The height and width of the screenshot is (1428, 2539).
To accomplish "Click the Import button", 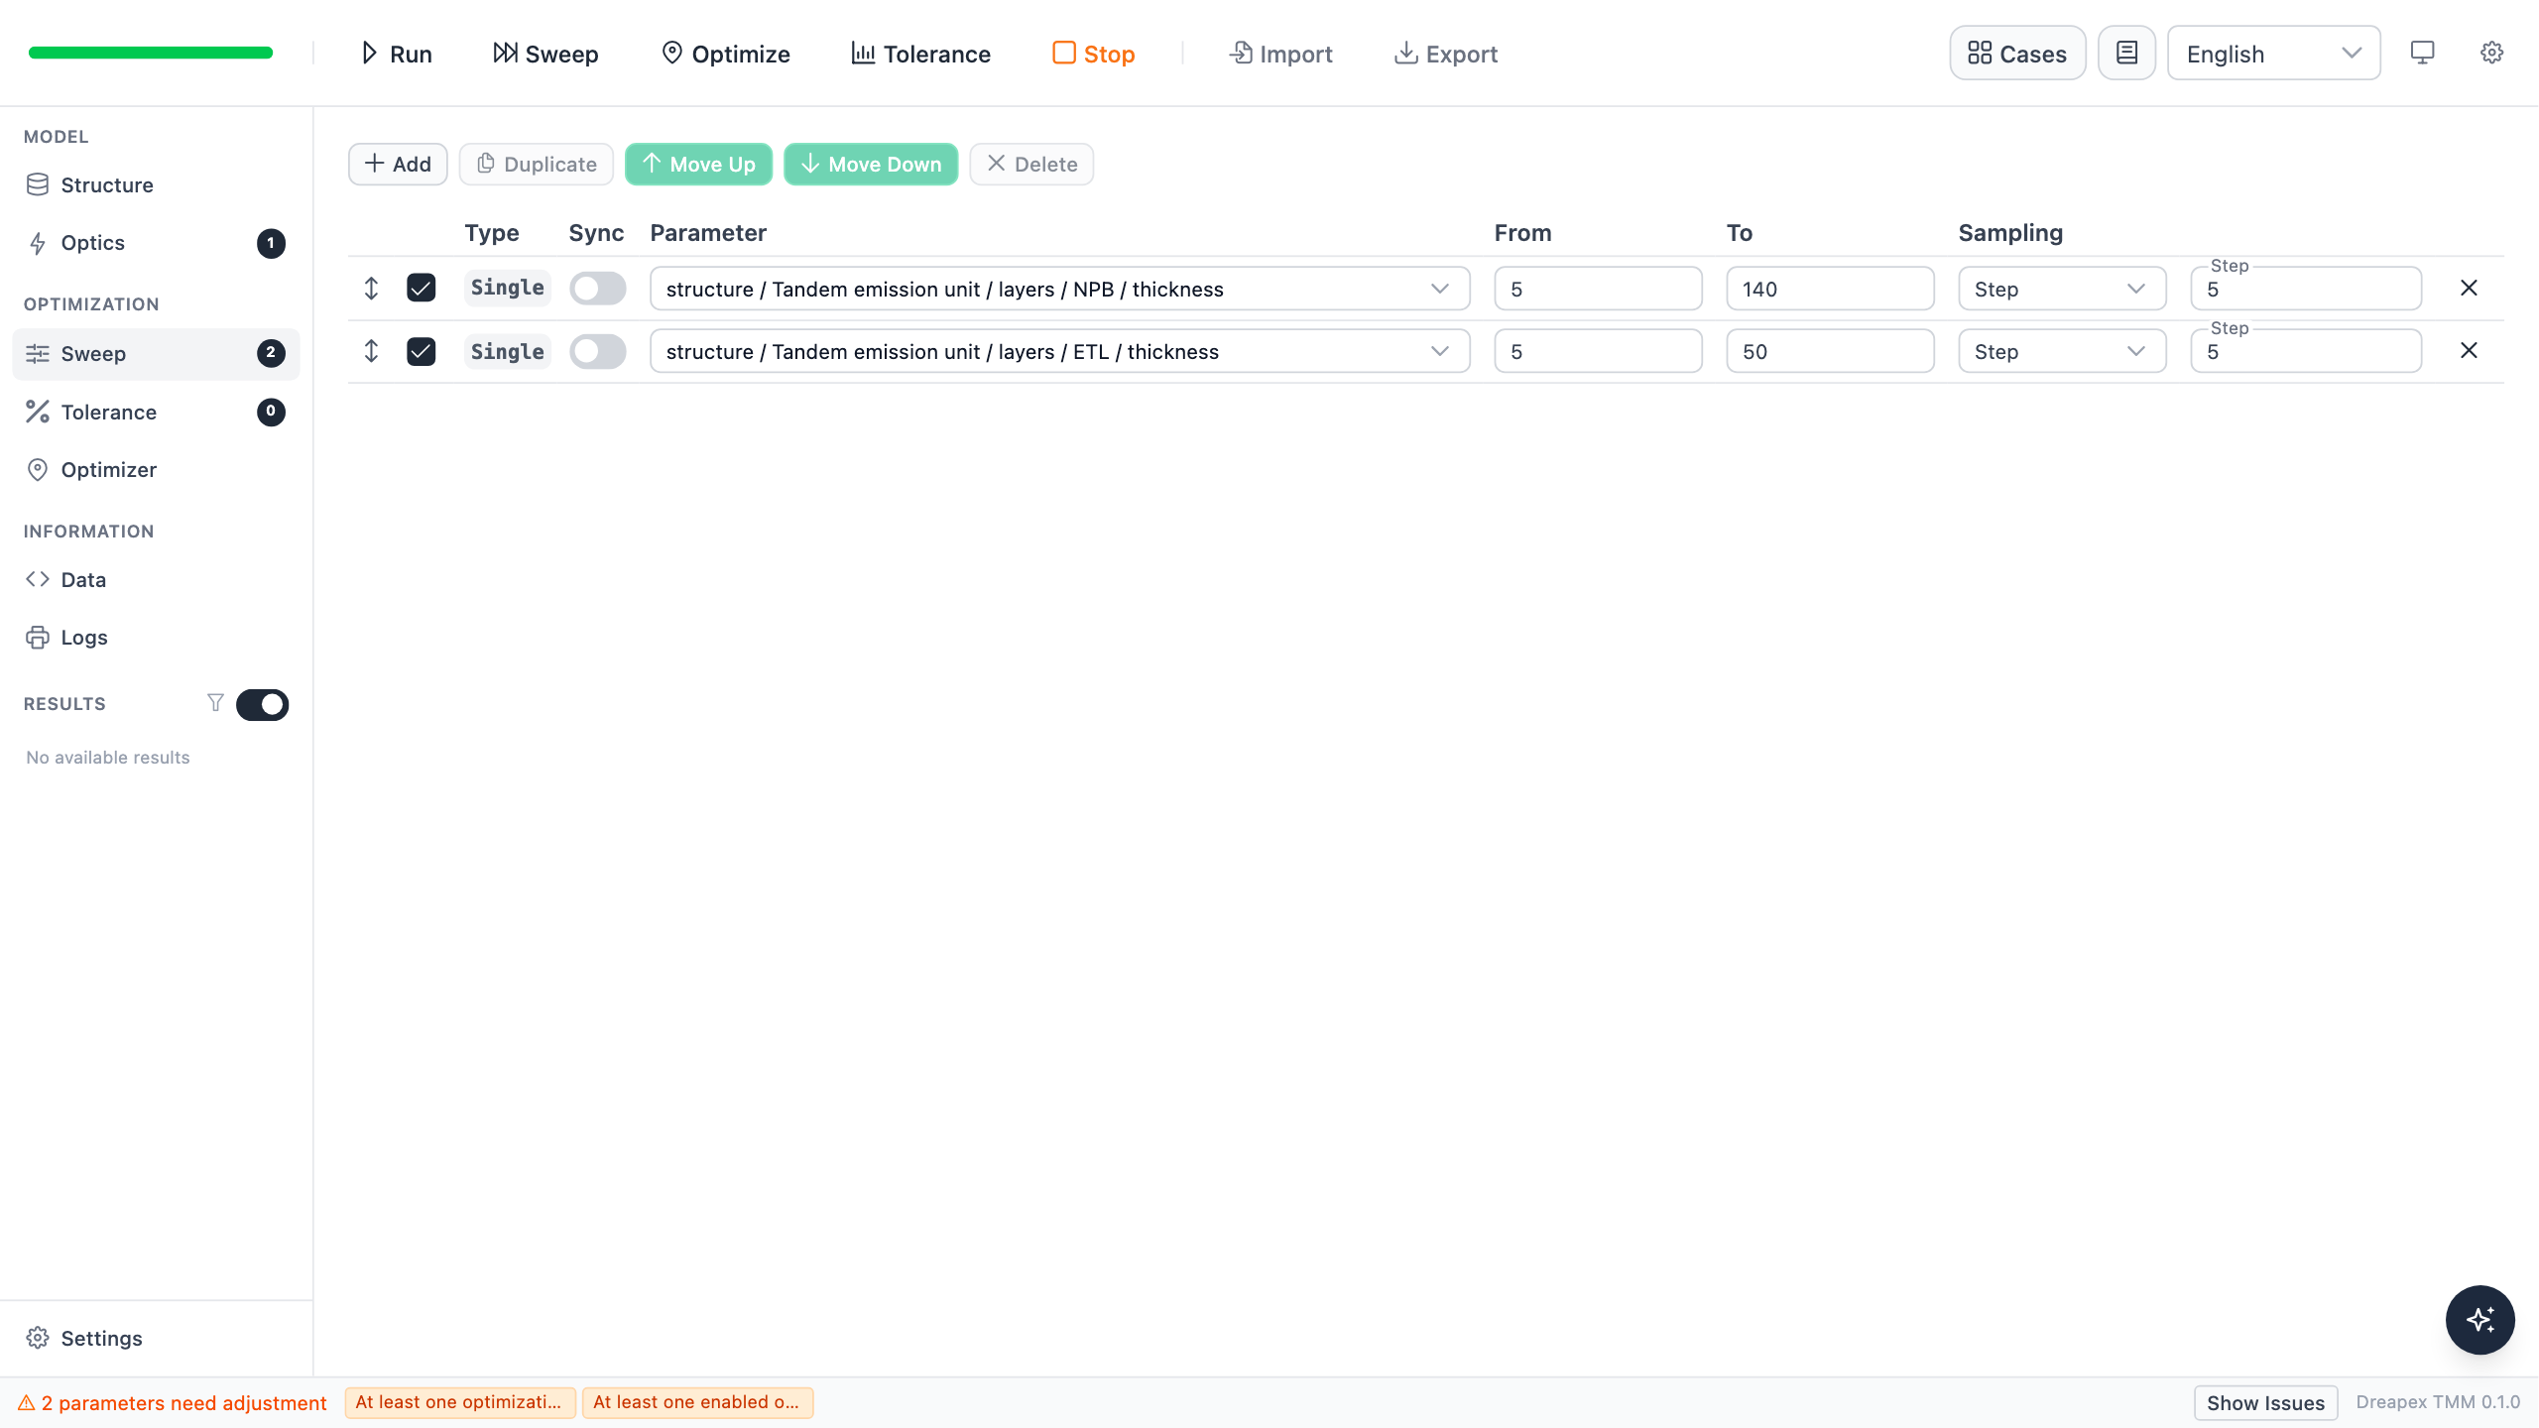I will 1280,54.
